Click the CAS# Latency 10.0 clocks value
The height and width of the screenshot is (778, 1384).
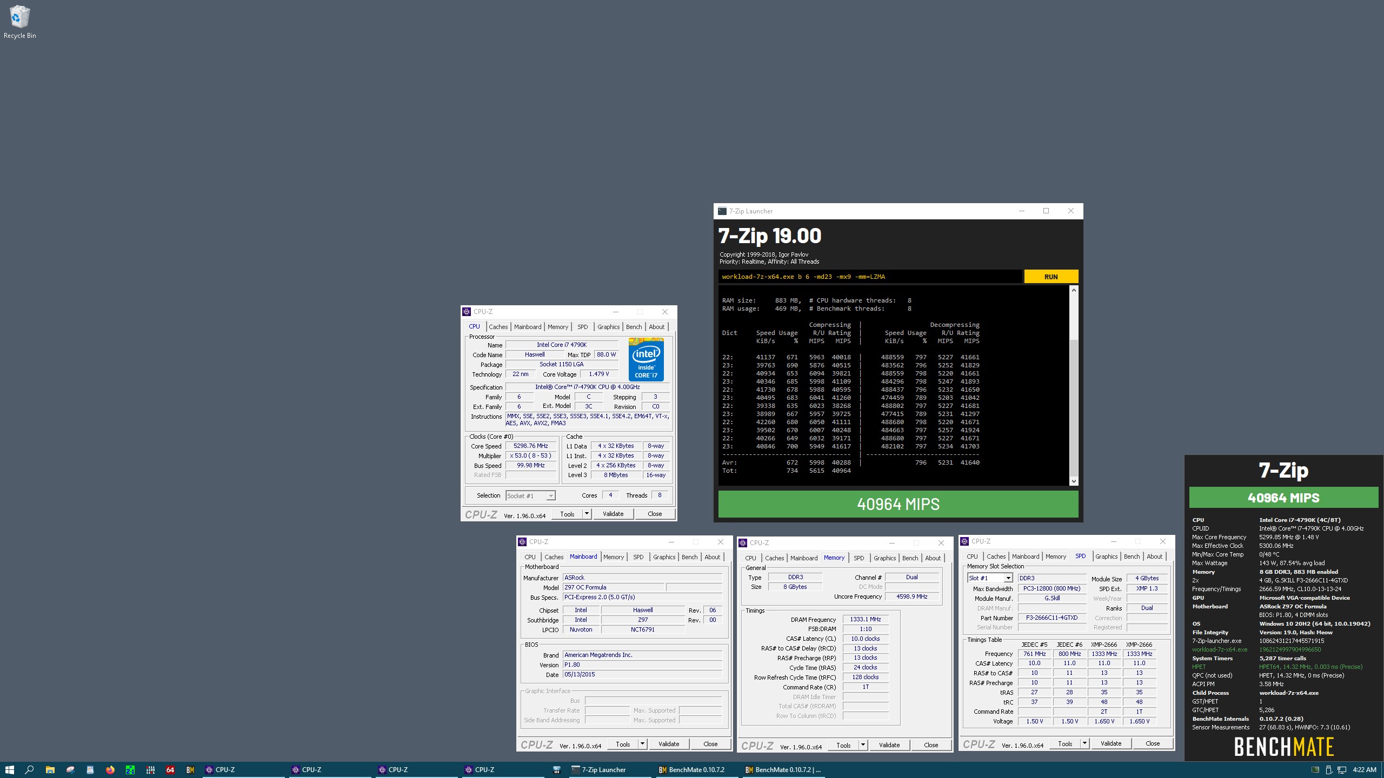coord(865,639)
